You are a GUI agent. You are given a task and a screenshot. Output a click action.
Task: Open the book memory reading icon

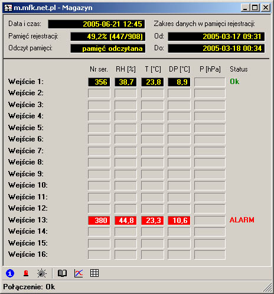[62, 273]
